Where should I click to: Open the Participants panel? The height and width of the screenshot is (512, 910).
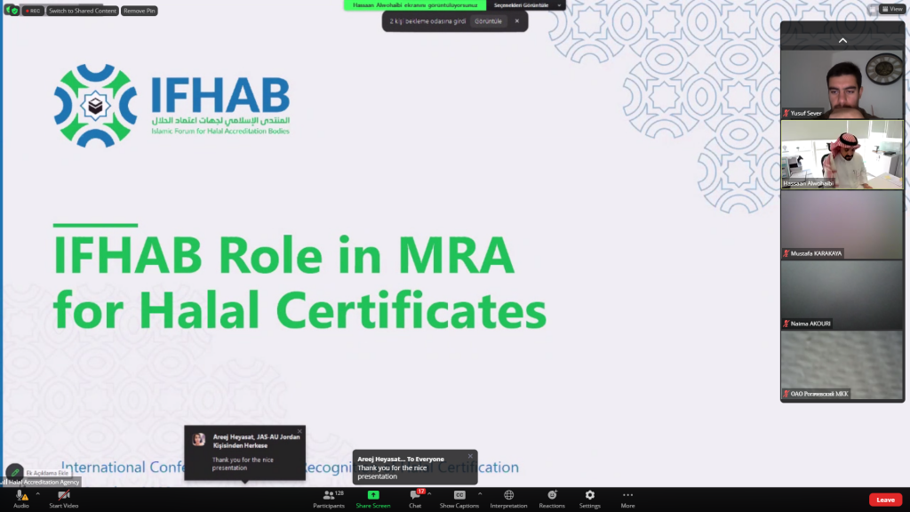click(x=329, y=499)
